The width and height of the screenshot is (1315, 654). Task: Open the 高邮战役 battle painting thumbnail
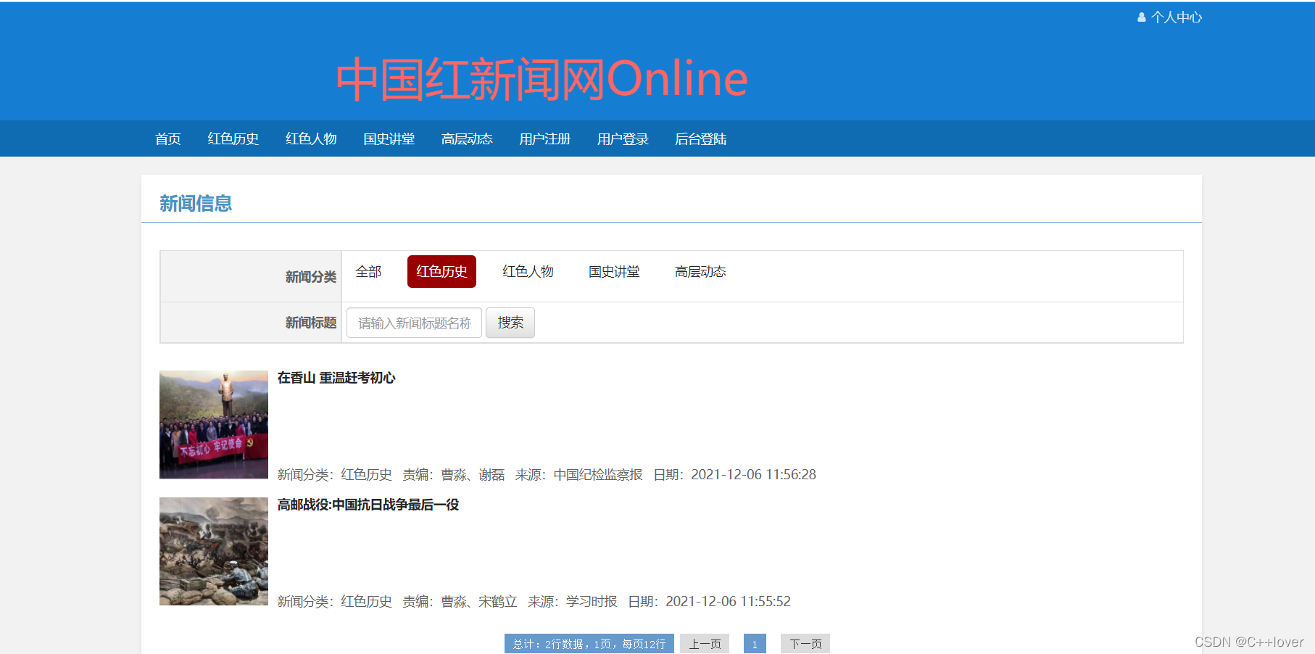[214, 551]
